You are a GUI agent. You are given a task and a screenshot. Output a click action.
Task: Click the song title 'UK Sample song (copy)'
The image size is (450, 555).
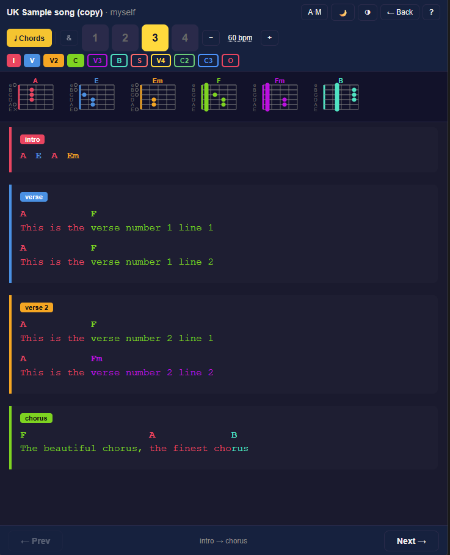tap(55, 12)
